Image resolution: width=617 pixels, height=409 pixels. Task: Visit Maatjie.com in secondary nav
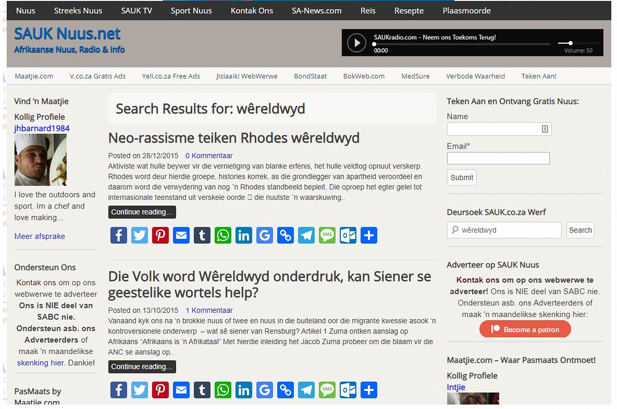pyautogui.click(x=34, y=76)
